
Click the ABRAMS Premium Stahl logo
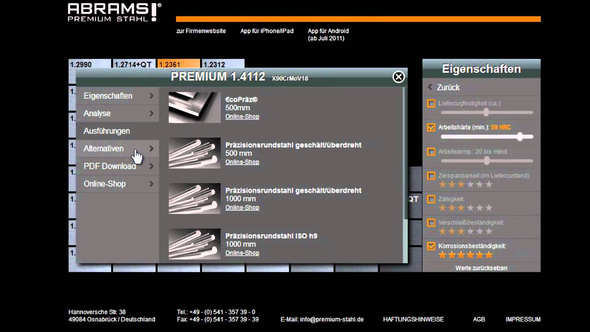pos(114,12)
